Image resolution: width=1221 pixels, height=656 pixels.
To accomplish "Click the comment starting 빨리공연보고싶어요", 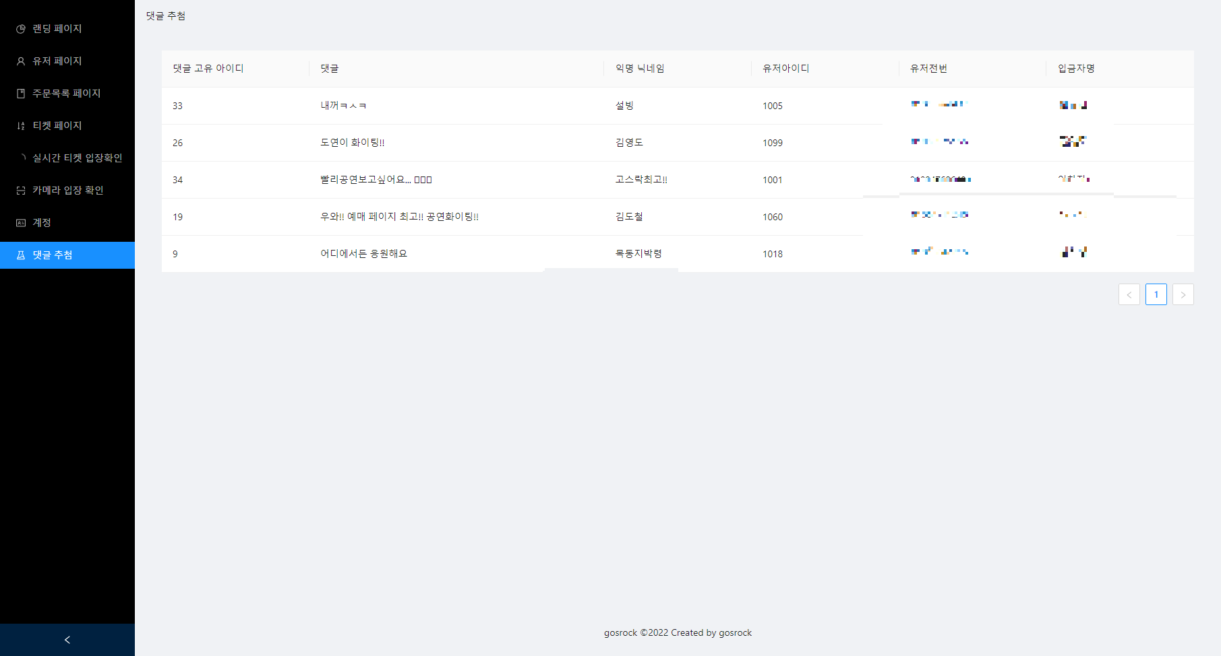I will tap(376, 180).
